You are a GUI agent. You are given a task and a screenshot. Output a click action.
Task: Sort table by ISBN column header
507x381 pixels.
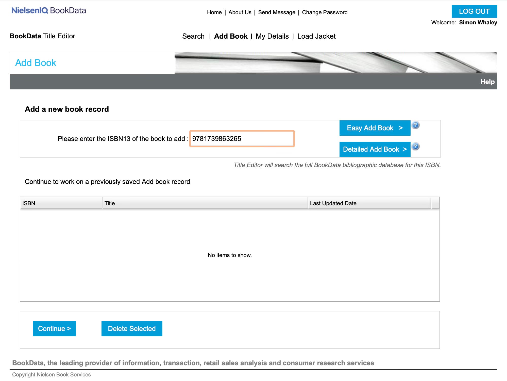(x=61, y=203)
